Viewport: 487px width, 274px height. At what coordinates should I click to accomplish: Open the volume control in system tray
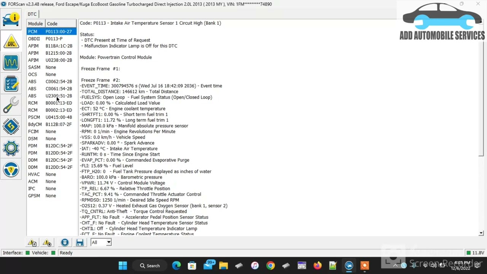coord(433,266)
